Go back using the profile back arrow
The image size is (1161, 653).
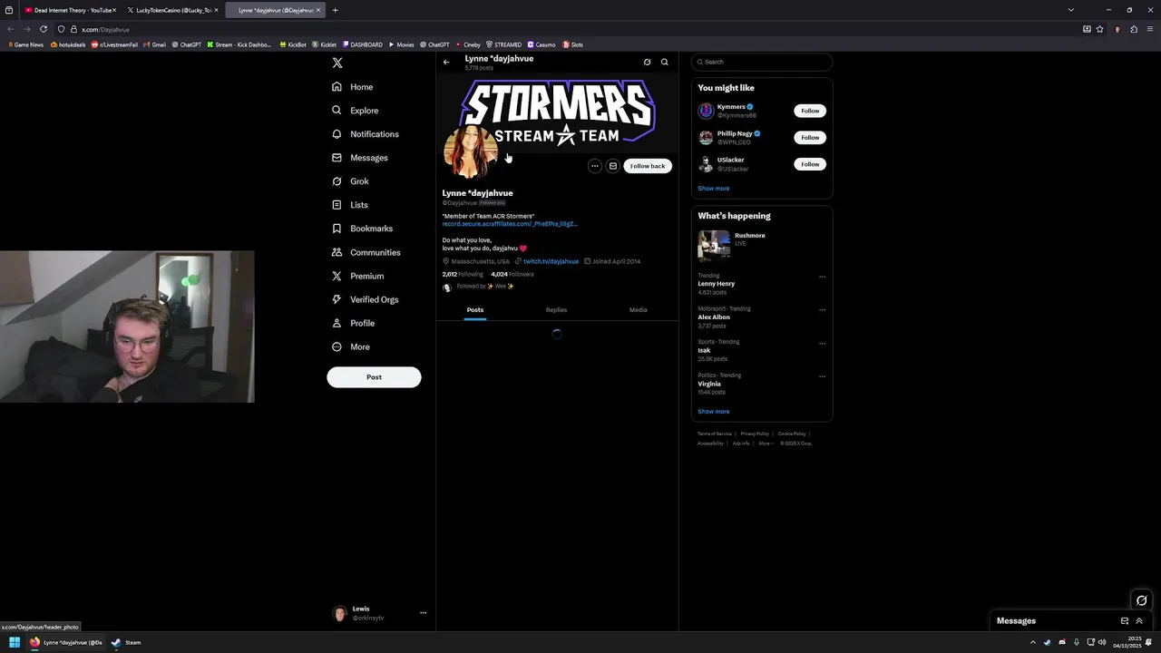[x=446, y=63]
